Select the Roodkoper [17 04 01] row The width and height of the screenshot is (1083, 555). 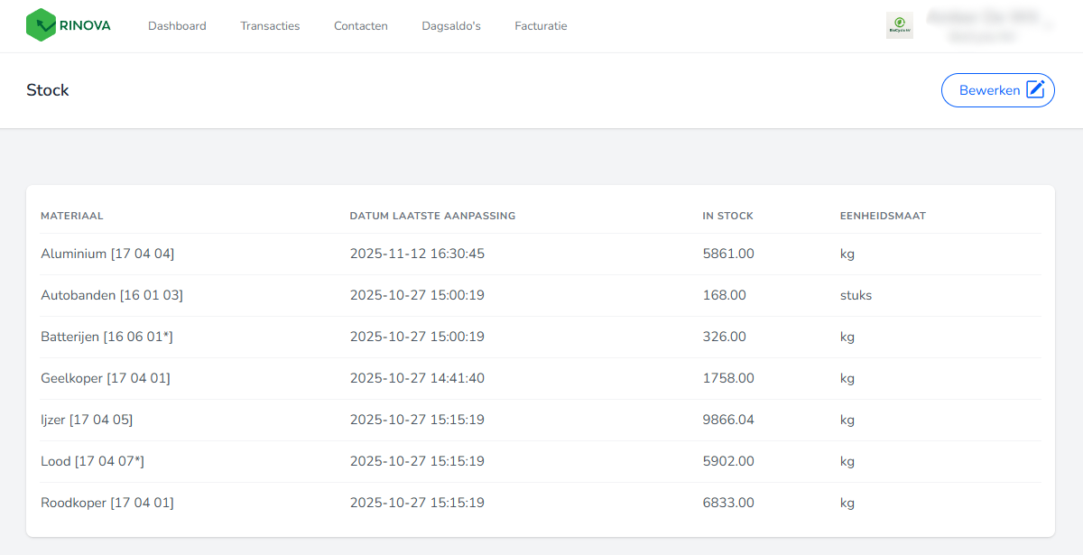point(107,503)
